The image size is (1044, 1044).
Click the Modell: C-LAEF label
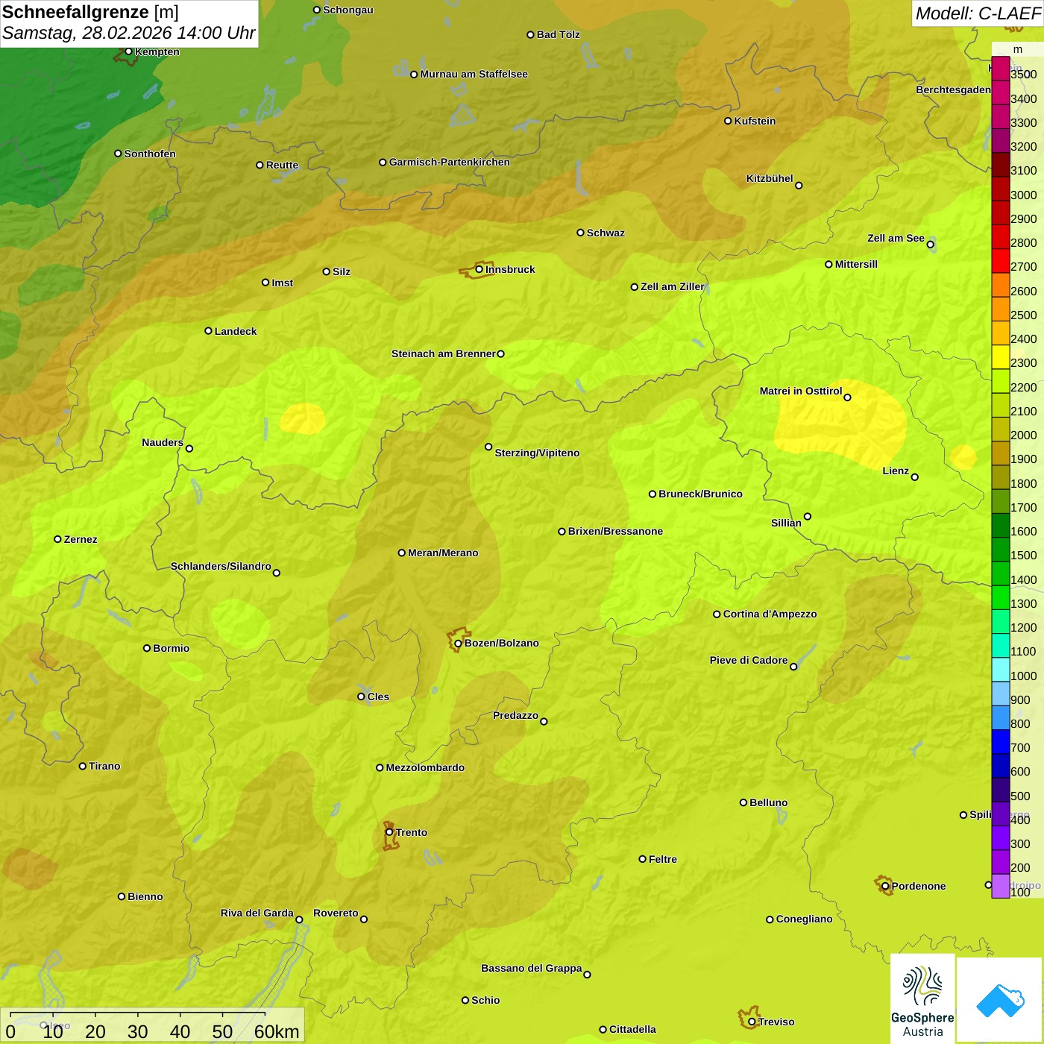point(978,13)
